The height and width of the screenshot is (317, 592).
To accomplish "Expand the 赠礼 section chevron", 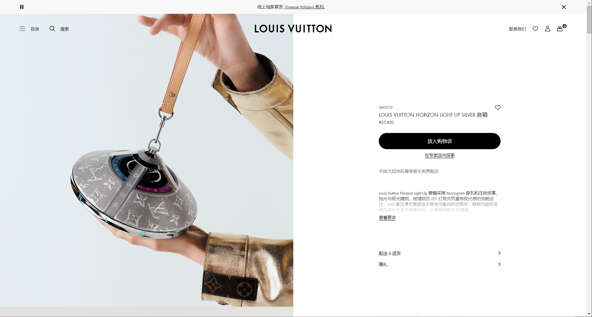I will coord(499,264).
